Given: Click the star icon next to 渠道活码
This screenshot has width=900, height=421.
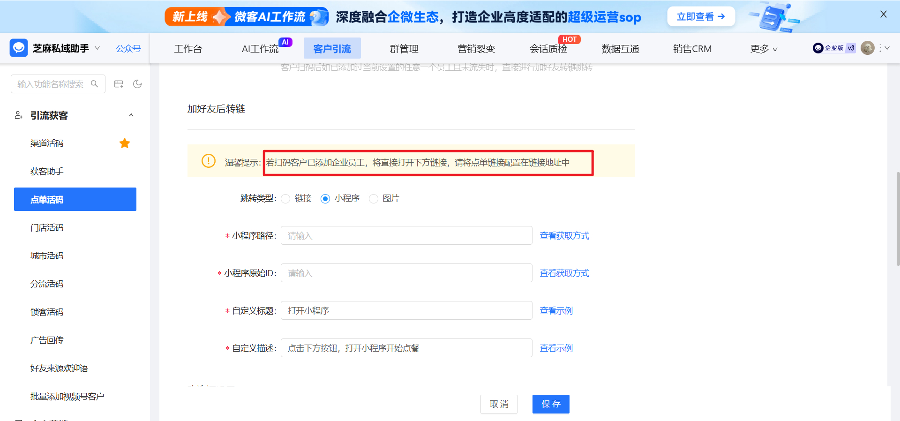Looking at the screenshot, I should click(125, 143).
